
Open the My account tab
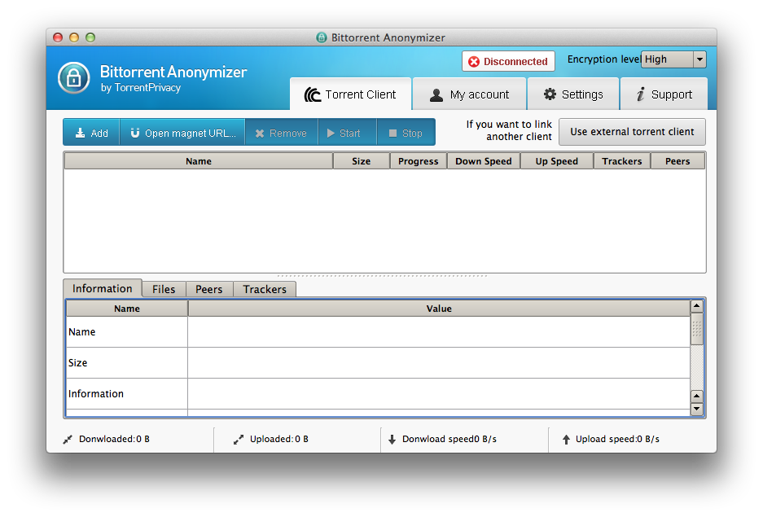pyautogui.click(x=470, y=94)
